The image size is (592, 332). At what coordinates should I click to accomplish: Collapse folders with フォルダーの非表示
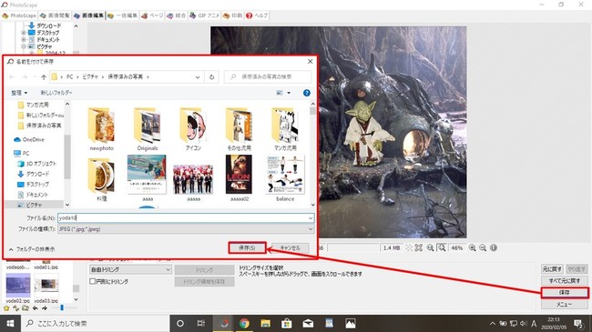(32, 249)
